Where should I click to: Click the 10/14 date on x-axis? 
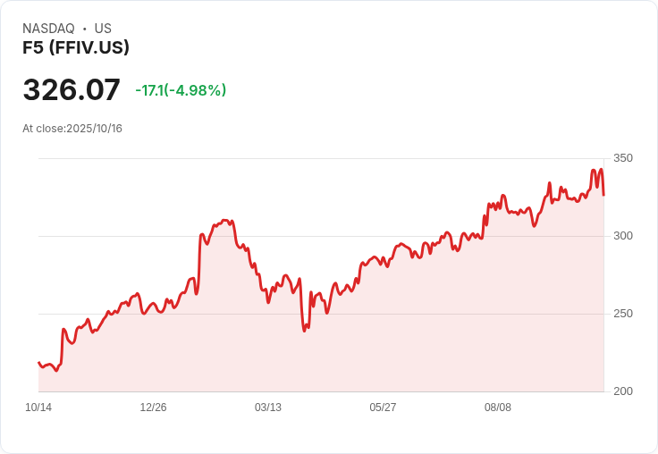pos(38,408)
